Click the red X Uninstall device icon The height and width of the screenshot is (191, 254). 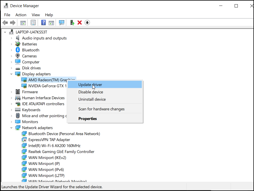tap(80, 23)
